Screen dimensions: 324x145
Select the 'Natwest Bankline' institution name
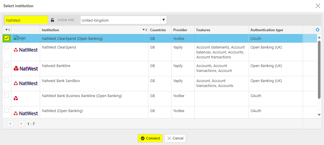coord(56,66)
